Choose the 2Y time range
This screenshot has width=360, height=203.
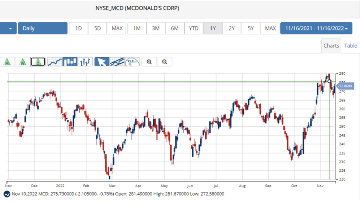click(x=232, y=28)
